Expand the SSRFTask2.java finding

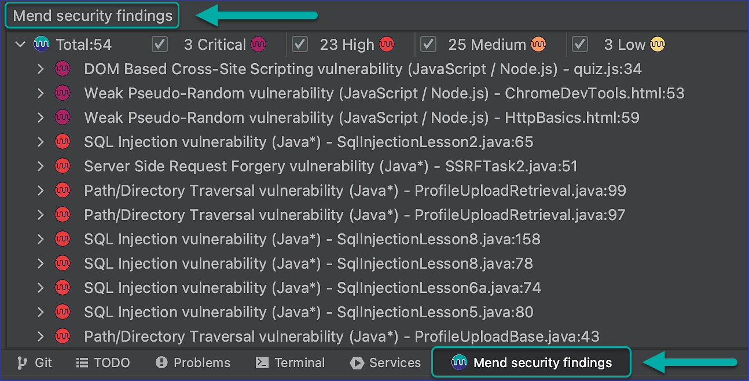tap(40, 166)
